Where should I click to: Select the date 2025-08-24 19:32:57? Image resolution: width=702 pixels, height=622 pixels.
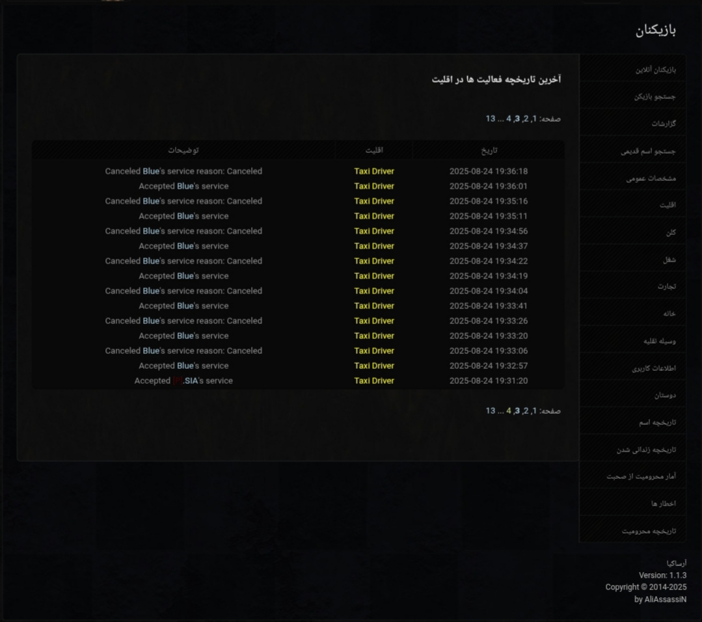pyautogui.click(x=489, y=366)
